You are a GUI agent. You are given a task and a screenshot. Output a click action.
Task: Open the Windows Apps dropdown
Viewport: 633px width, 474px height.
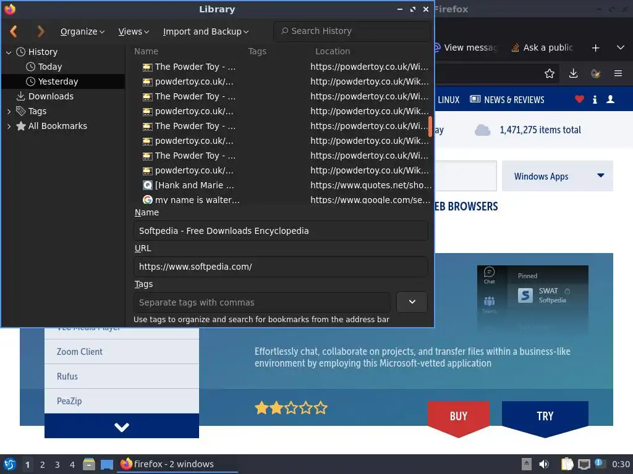(x=557, y=176)
